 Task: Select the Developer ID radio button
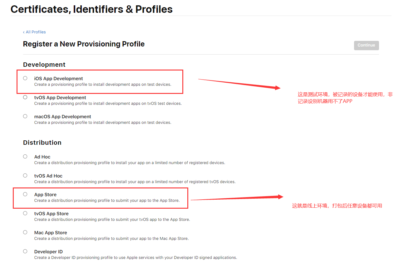(x=25, y=251)
